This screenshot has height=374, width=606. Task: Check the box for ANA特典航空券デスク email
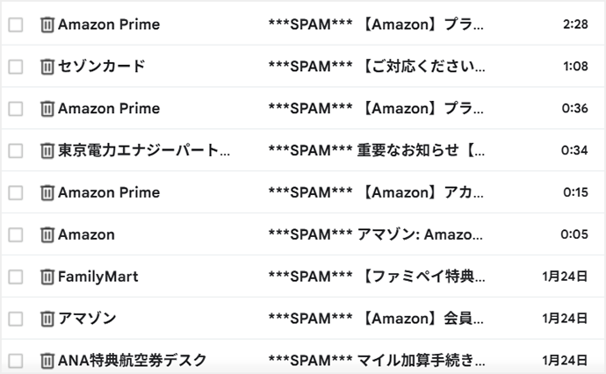pyautogui.click(x=16, y=360)
